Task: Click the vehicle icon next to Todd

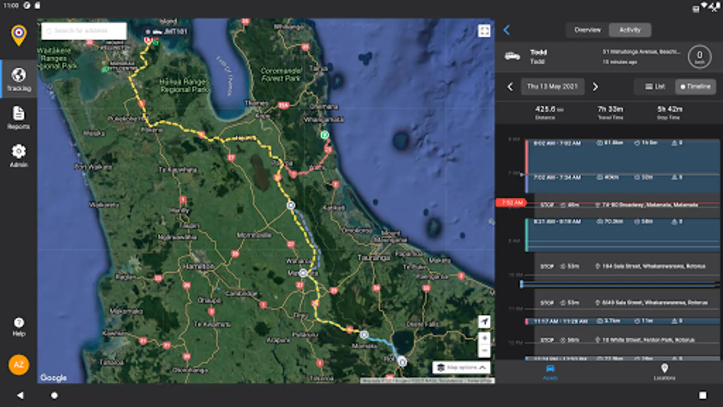Action: click(x=512, y=56)
